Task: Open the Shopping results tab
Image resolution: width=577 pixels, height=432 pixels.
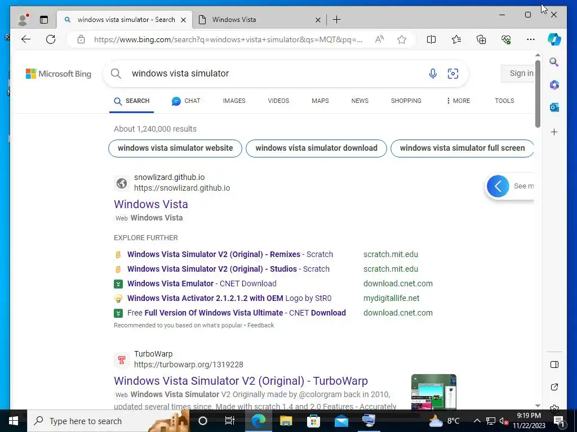Action: click(406, 101)
